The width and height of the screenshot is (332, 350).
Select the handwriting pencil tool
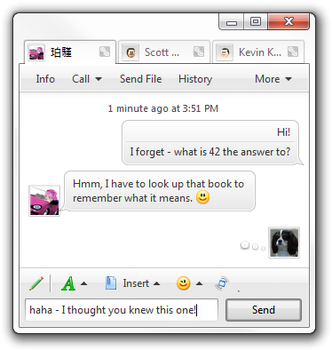(36, 283)
